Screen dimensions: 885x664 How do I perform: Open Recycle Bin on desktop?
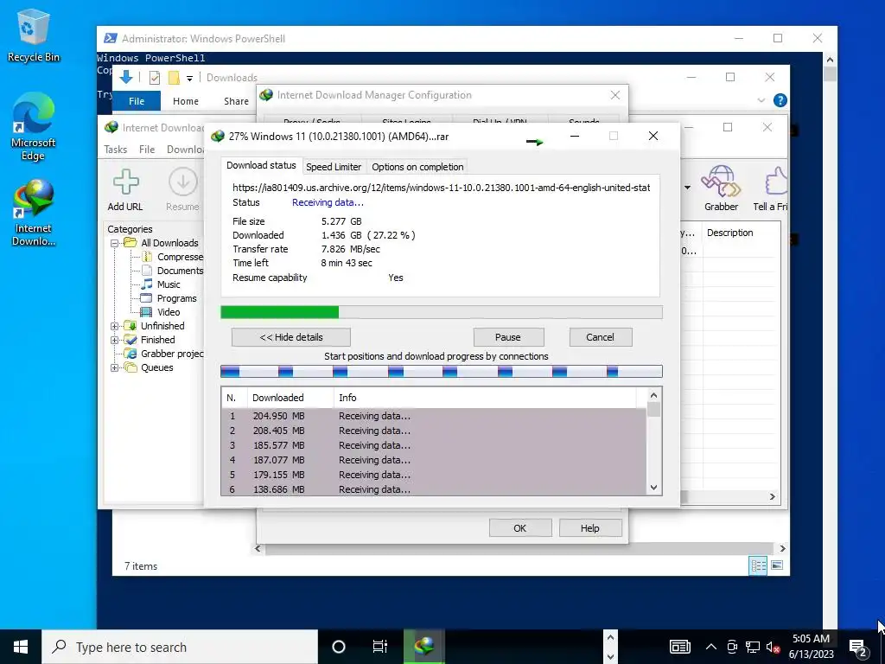tap(34, 35)
